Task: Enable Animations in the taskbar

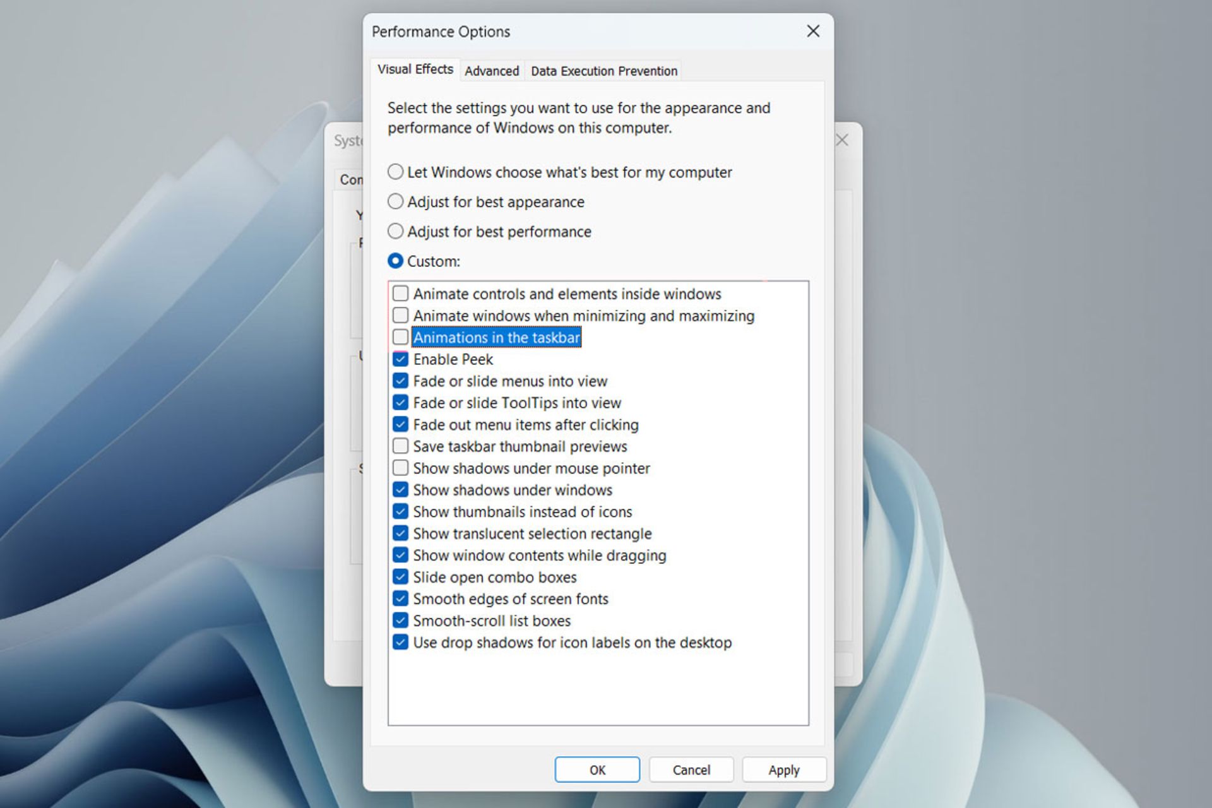Action: click(x=400, y=337)
